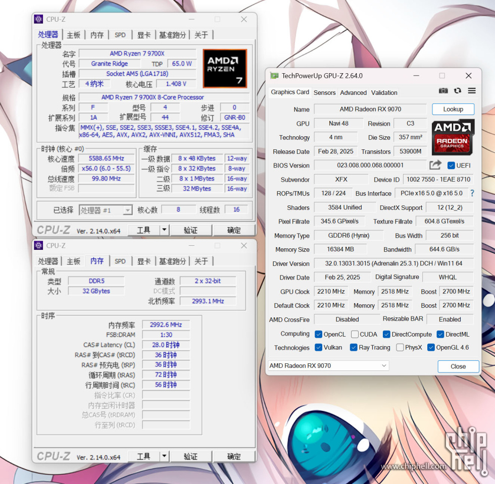
Task: Click 验证 button in upper CPU-Z
Action: [191, 230]
